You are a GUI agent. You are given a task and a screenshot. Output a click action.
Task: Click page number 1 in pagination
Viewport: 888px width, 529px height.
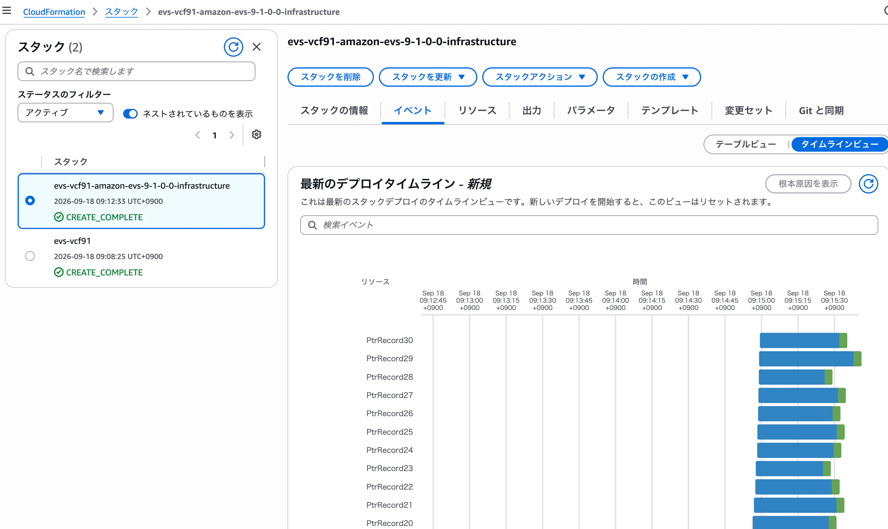point(214,136)
